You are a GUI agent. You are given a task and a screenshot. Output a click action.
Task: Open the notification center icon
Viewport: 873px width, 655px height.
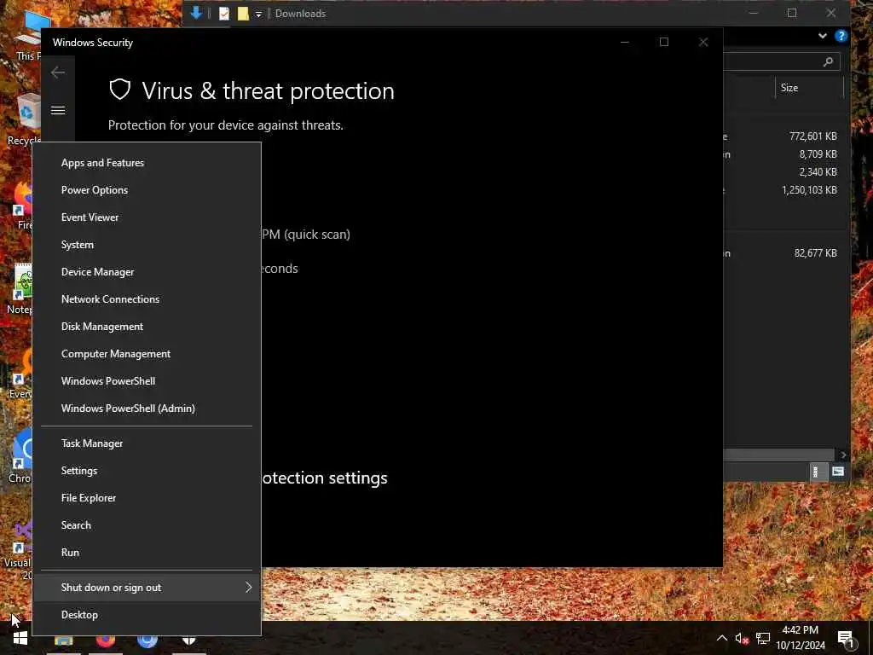847,640
